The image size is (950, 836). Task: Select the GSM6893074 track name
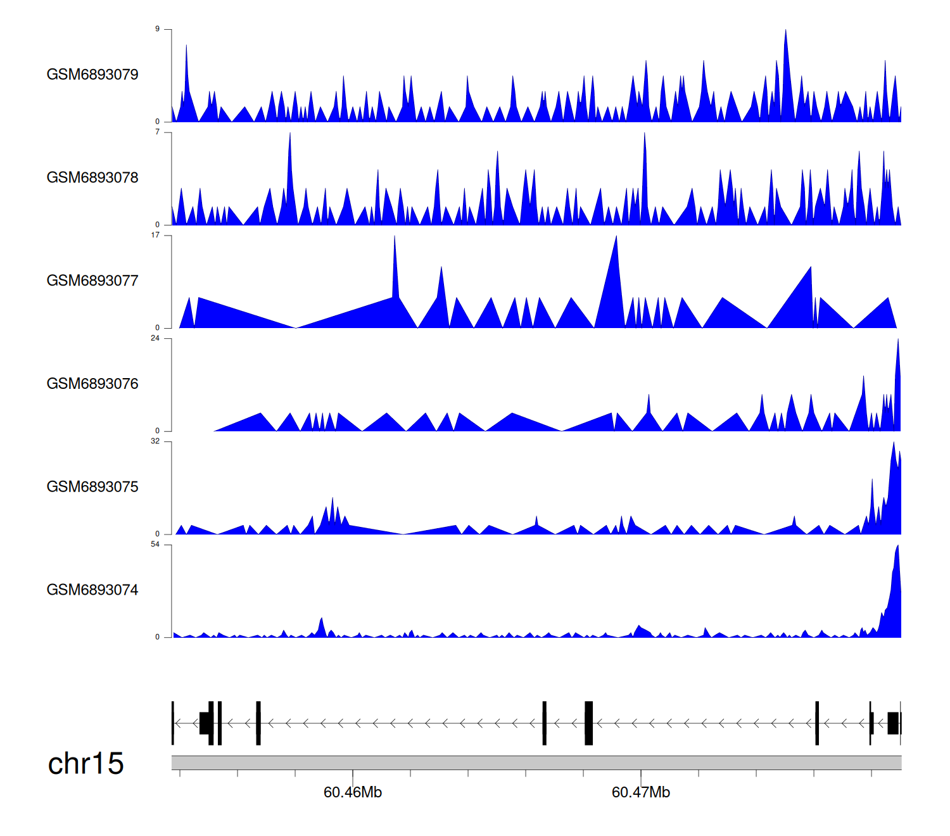(x=92, y=590)
